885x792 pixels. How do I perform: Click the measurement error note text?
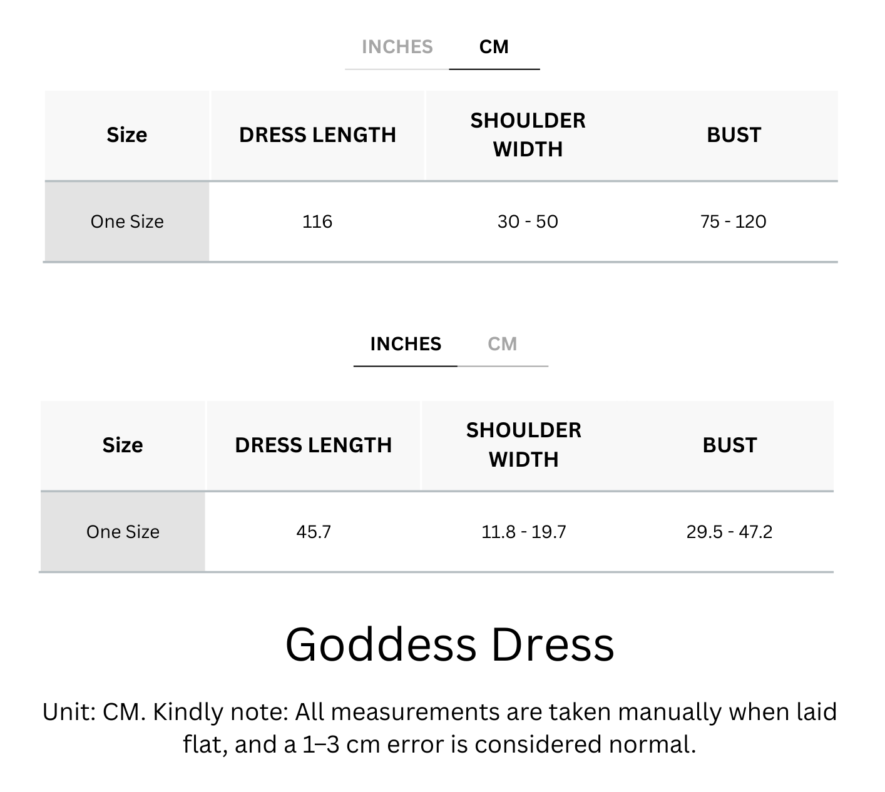tap(439, 728)
